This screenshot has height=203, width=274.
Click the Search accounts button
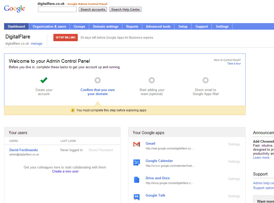click(93, 10)
